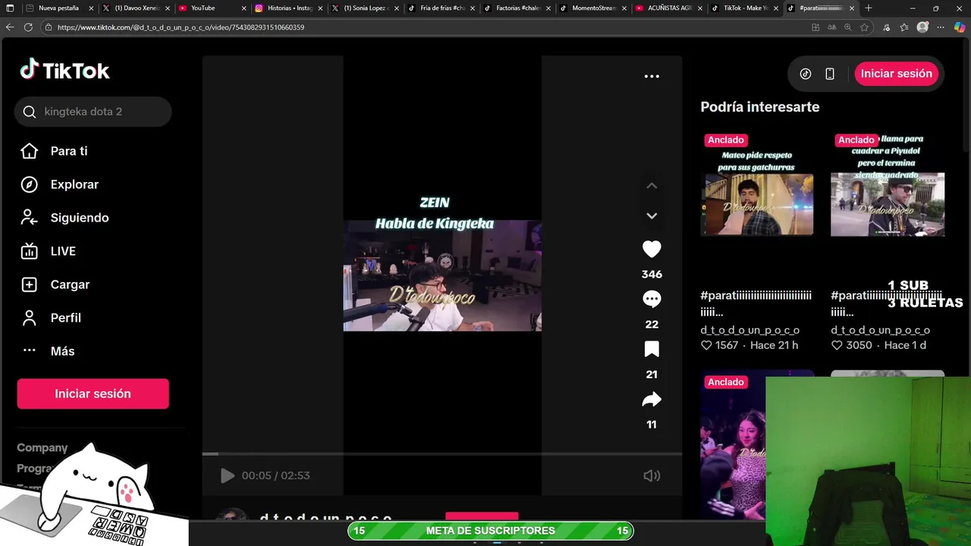This screenshot has width=971, height=546.
Task: Click the browser back arrow
Action: (x=10, y=27)
